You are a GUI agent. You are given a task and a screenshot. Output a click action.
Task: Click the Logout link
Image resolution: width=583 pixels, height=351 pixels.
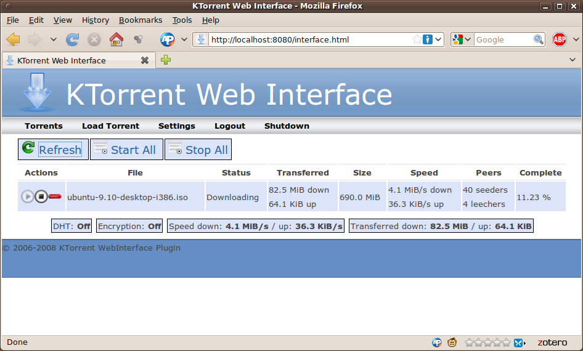230,126
